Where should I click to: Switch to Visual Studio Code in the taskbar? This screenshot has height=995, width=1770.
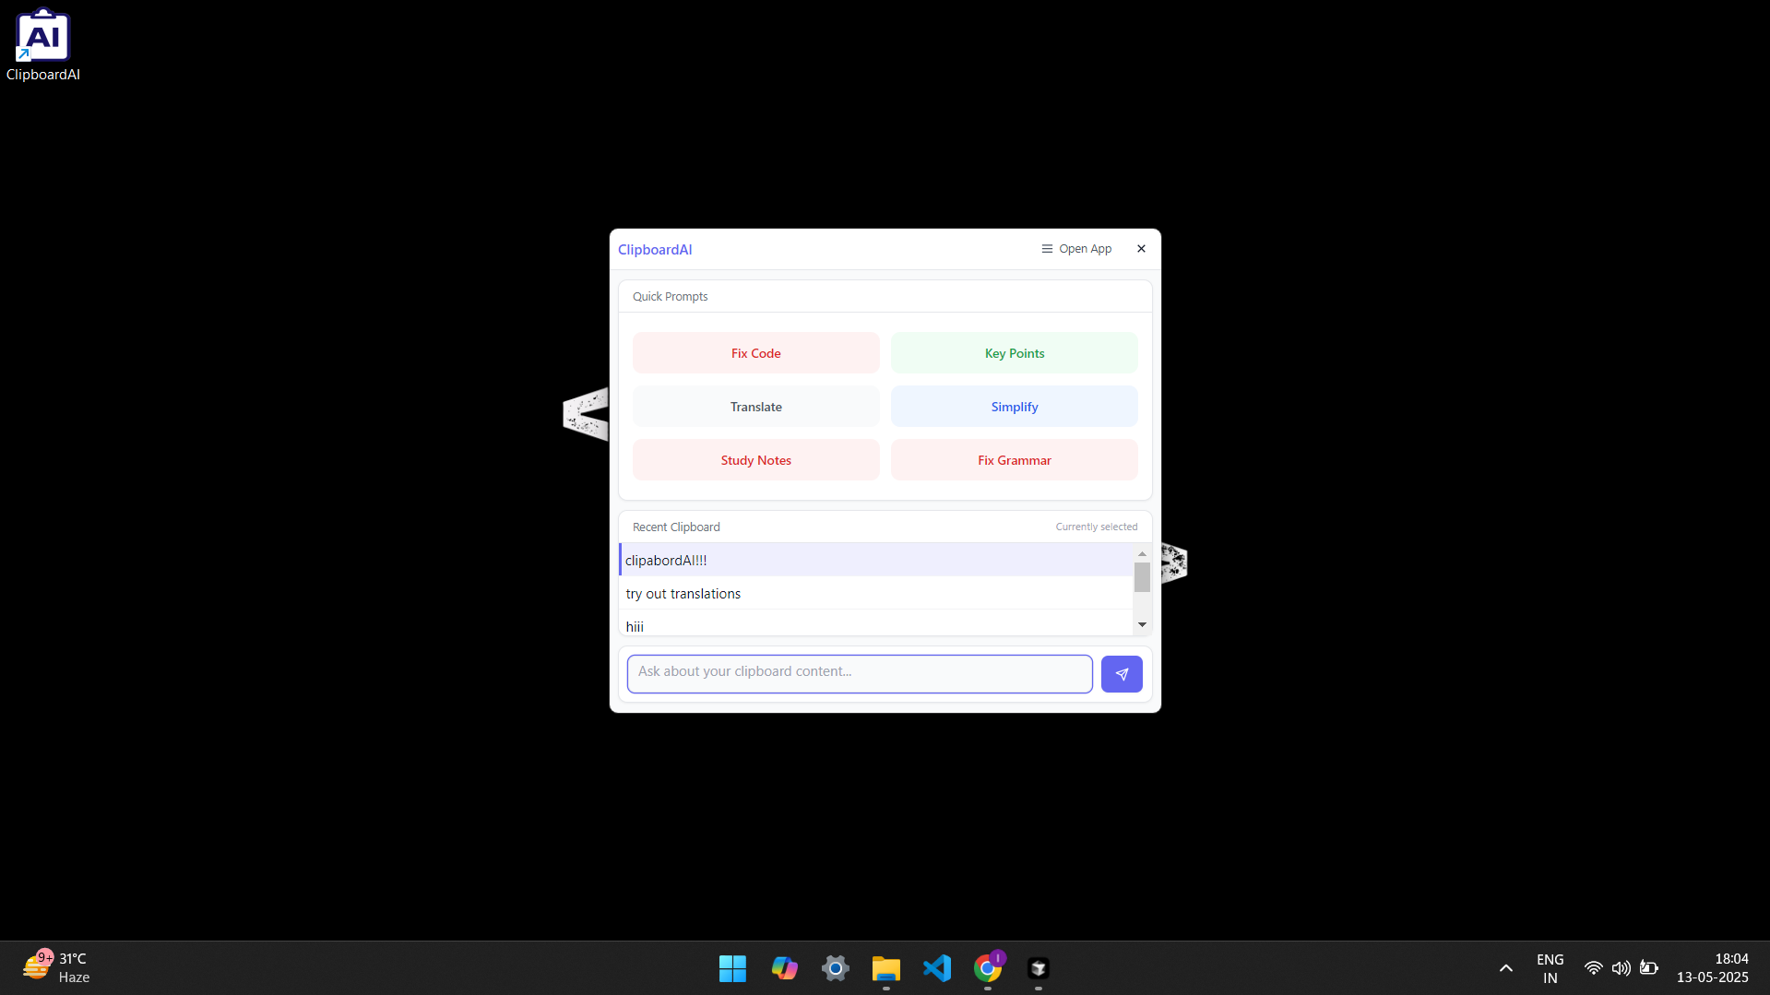[937, 968]
